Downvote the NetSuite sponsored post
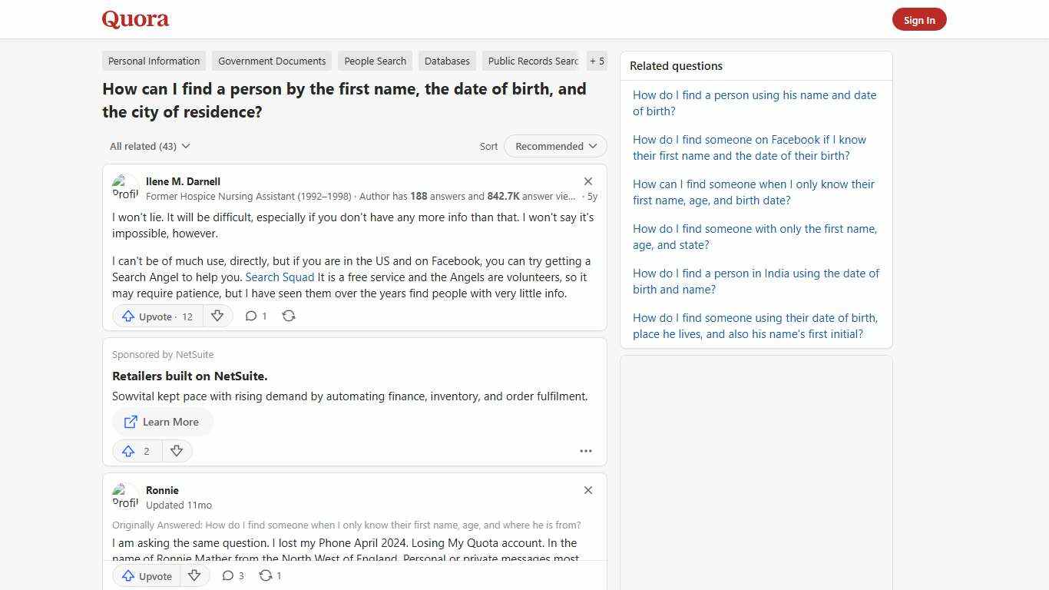Screen dimensions: 1049x590 tap(177, 451)
